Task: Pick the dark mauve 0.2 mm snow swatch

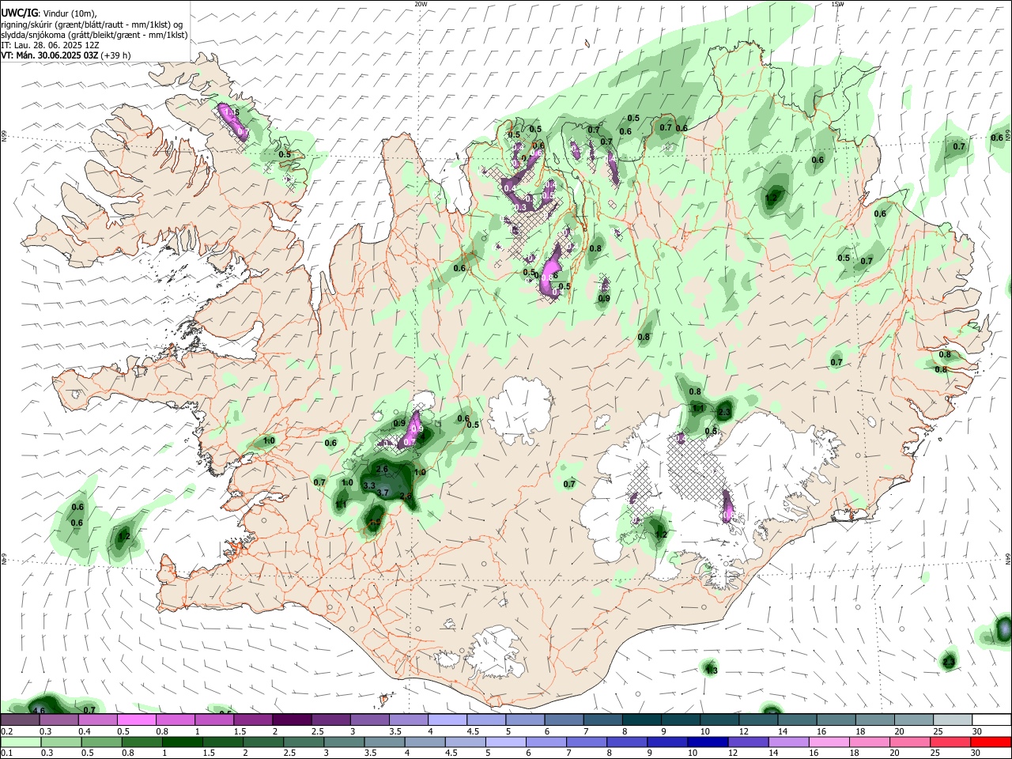Action: [x=20, y=720]
